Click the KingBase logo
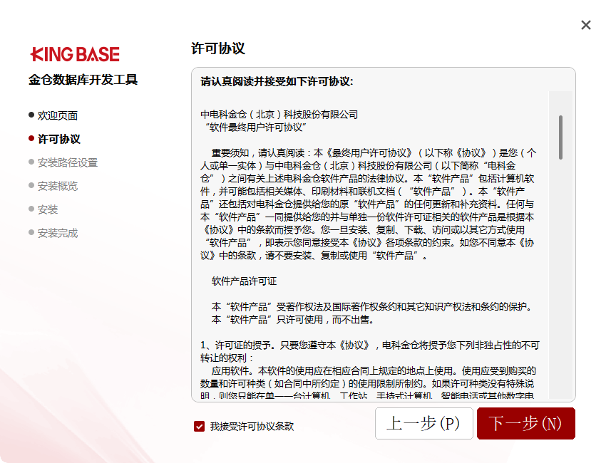The image size is (606, 463). tap(75, 54)
